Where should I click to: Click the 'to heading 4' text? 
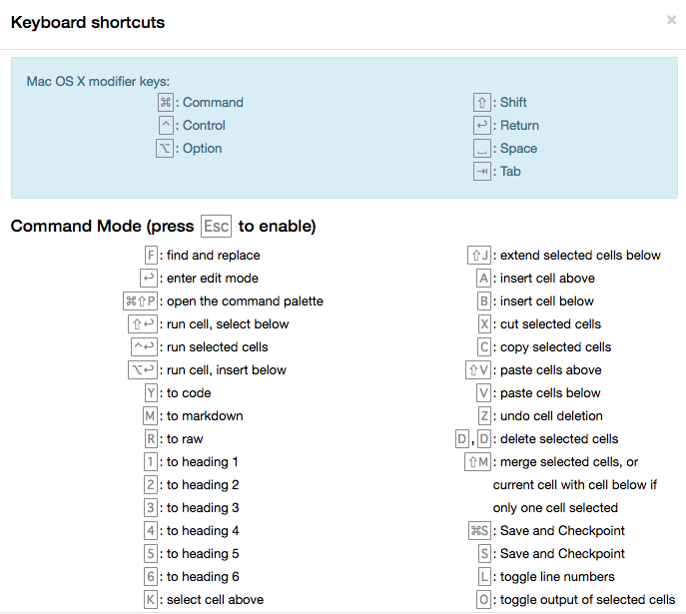click(x=203, y=530)
